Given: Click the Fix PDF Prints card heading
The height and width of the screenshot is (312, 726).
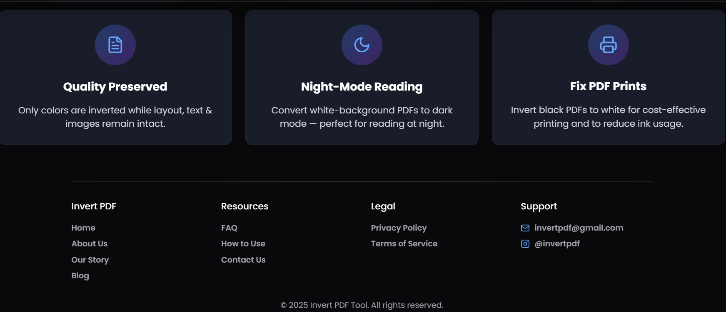Looking at the screenshot, I should (x=609, y=86).
